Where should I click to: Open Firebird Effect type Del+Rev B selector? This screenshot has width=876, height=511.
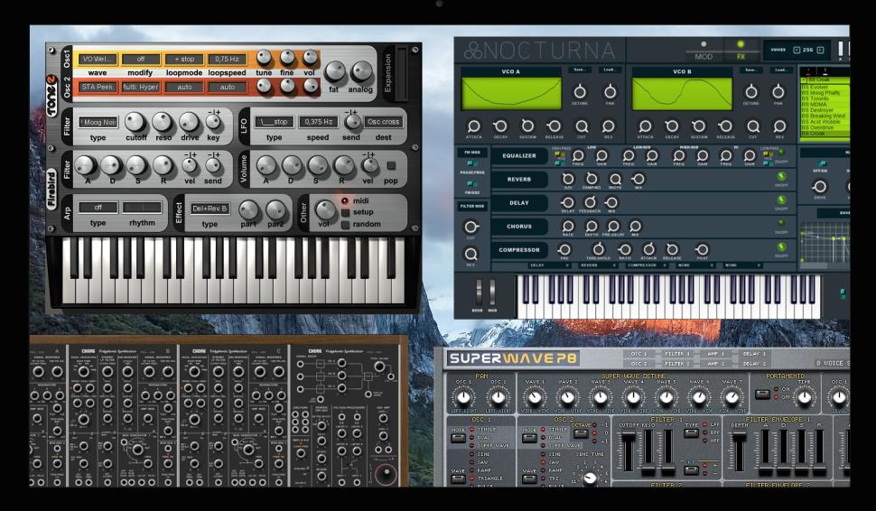coord(210,209)
